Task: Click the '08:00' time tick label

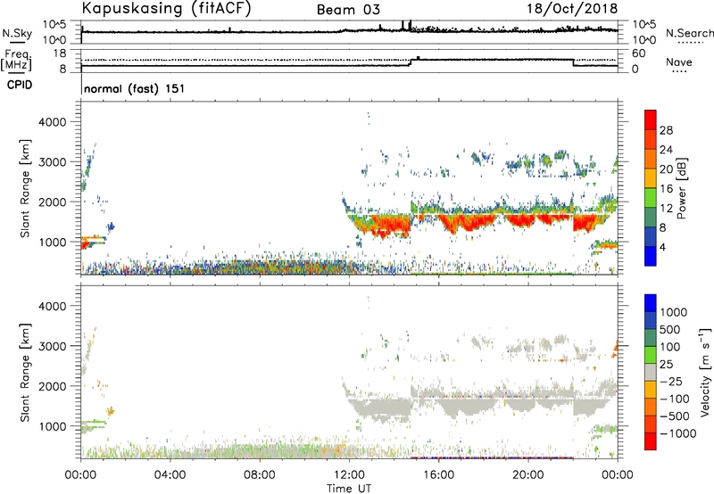Action: pyautogui.click(x=260, y=475)
